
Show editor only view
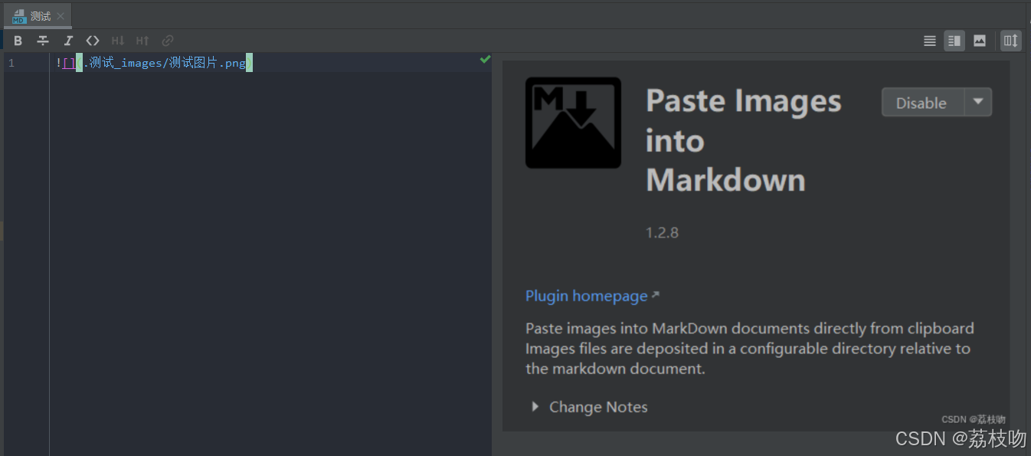point(930,41)
